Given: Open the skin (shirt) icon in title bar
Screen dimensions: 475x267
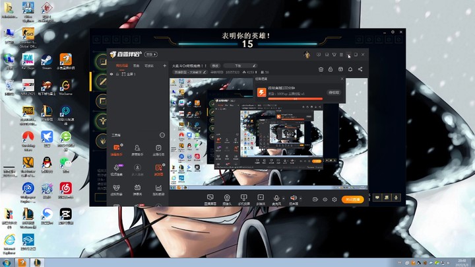Looking at the screenshot, I should coord(334,55).
